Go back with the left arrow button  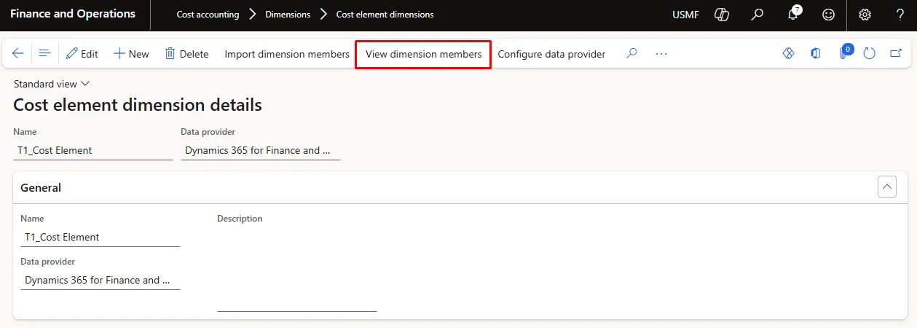point(18,53)
